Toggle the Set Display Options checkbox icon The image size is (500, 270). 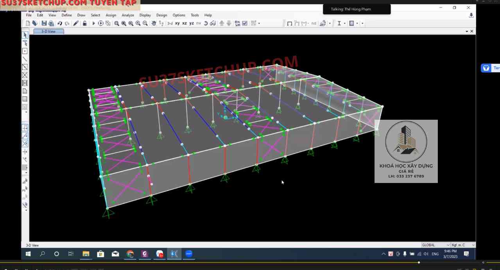[245, 23]
